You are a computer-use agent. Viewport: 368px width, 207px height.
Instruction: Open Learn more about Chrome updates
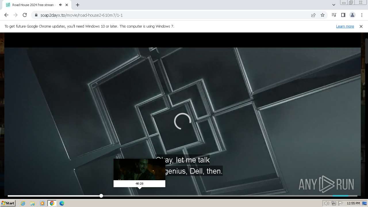(x=345, y=26)
